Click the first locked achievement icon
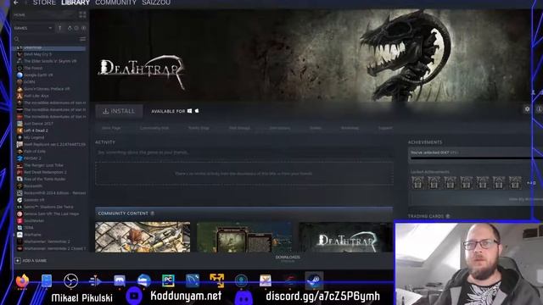The height and width of the screenshot is (305, 543). (x=417, y=183)
